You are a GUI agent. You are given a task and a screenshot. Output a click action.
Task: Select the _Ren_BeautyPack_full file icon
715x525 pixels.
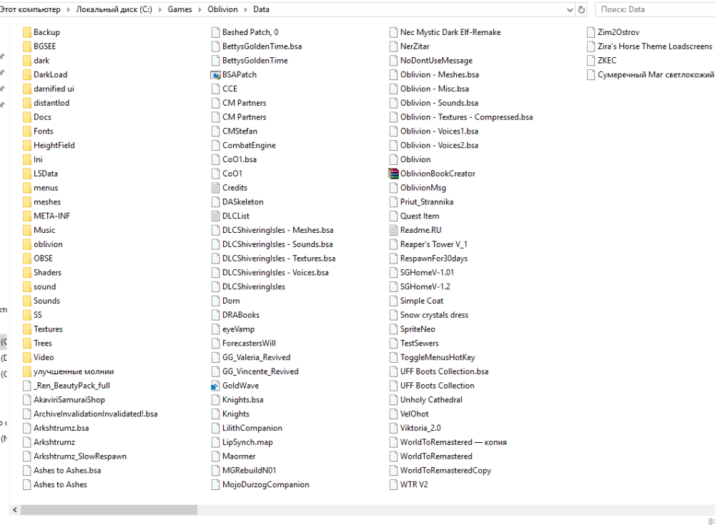[x=27, y=386]
